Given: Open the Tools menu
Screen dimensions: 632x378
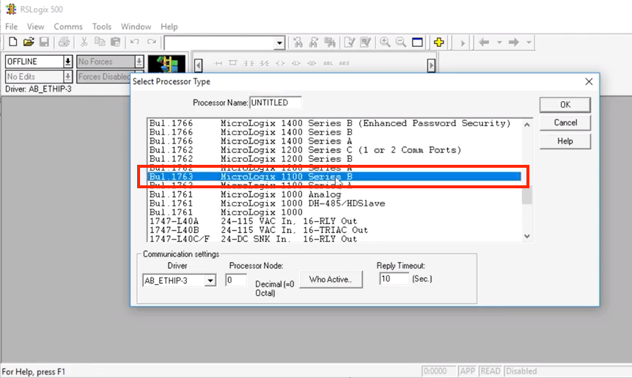Looking at the screenshot, I should coord(102,26).
